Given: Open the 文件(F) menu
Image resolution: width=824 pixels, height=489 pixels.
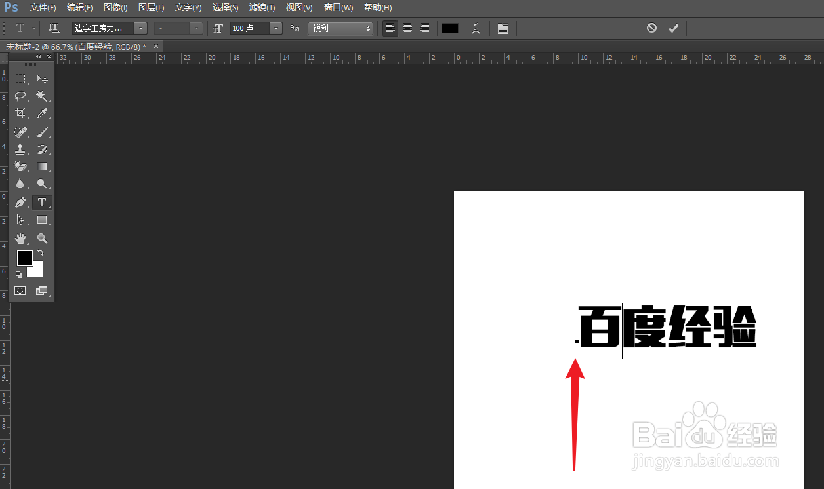Looking at the screenshot, I should 43,8.
